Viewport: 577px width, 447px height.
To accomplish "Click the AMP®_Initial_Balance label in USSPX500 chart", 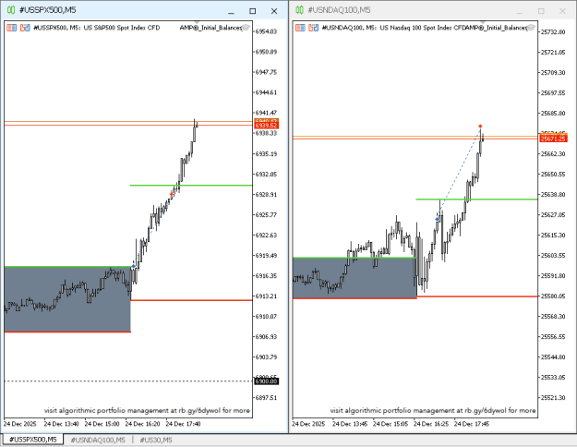I will [210, 28].
